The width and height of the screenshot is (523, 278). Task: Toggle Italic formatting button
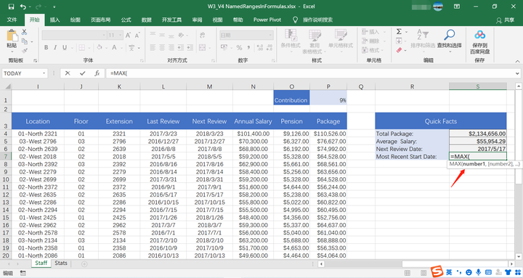55,48
